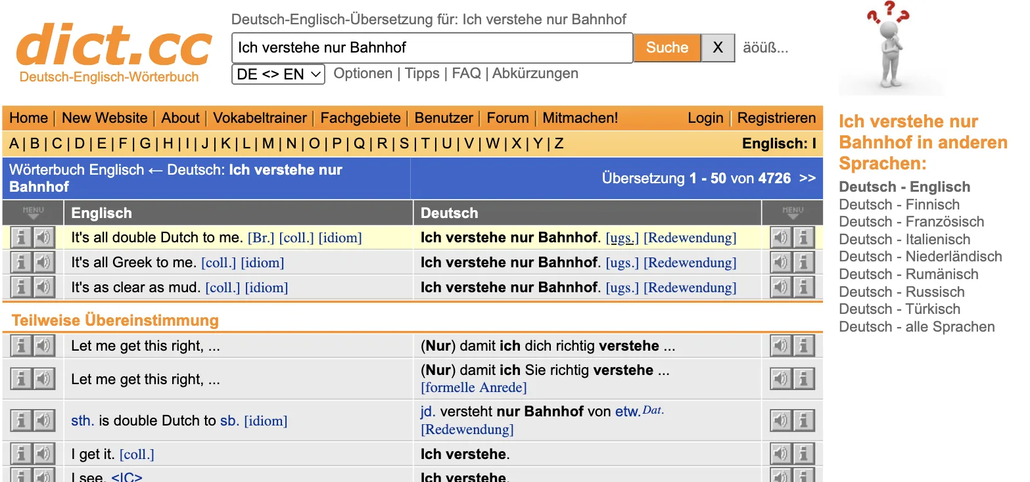Select letter M in the alphabet index
The image size is (1030, 482).
pyautogui.click(x=268, y=144)
